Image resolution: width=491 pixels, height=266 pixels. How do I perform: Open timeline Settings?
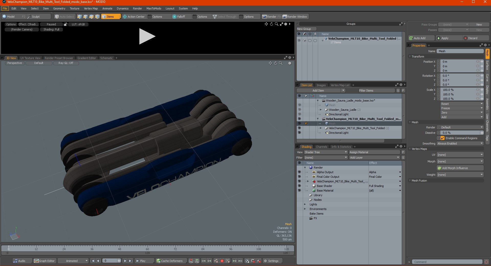273,261
